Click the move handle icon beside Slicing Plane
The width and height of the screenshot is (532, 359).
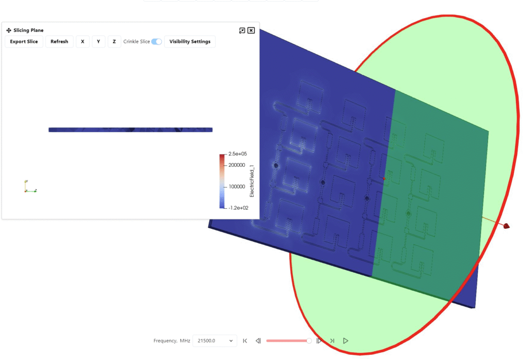[9, 30]
